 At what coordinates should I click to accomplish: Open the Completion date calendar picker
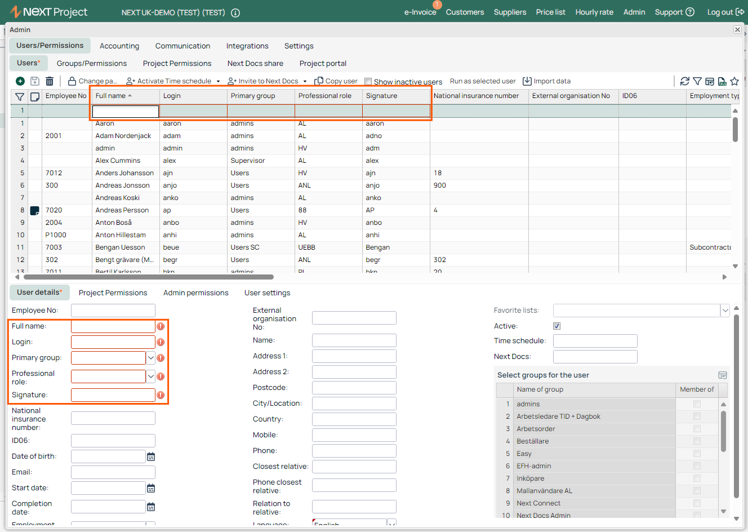pyautogui.click(x=151, y=507)
